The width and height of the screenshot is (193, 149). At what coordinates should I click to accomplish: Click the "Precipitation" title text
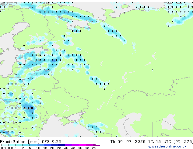pyautogui.click(x=13, y=142)
